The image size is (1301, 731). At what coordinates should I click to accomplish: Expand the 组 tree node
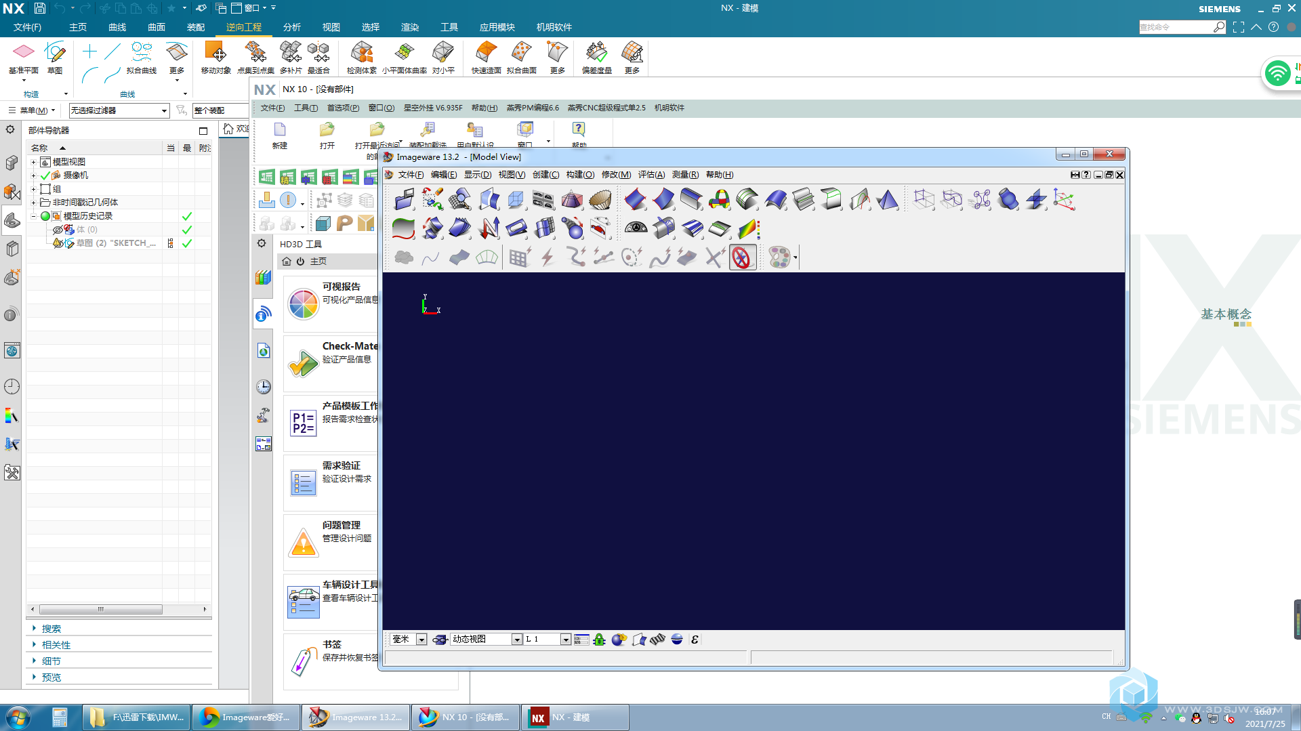33,189
